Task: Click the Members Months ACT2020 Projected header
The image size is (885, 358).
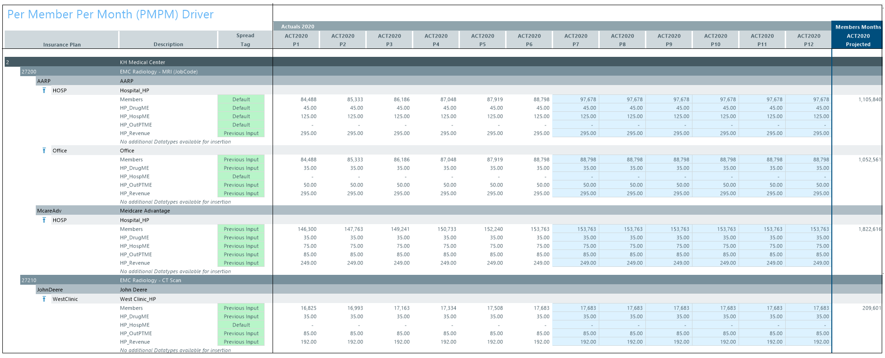Action: pos(858,35)
